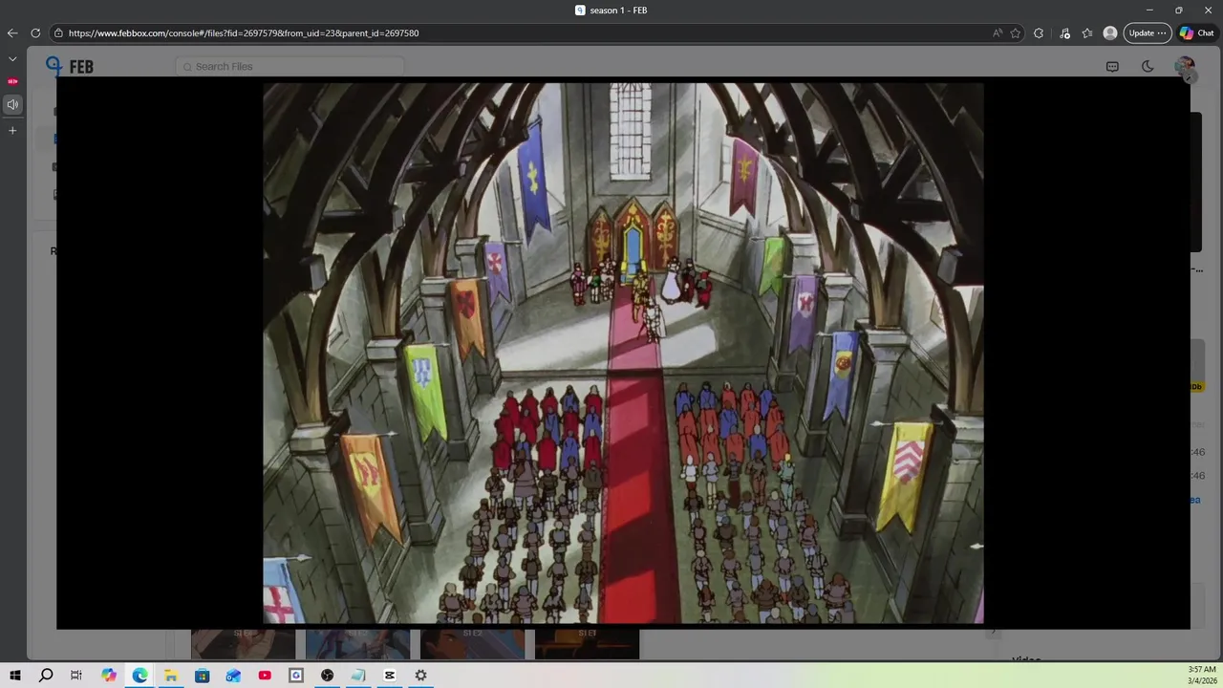Switch to the pinned red tab
Image resolution: width=1223 pixels, height=688 pixels.
pos(12,81)
